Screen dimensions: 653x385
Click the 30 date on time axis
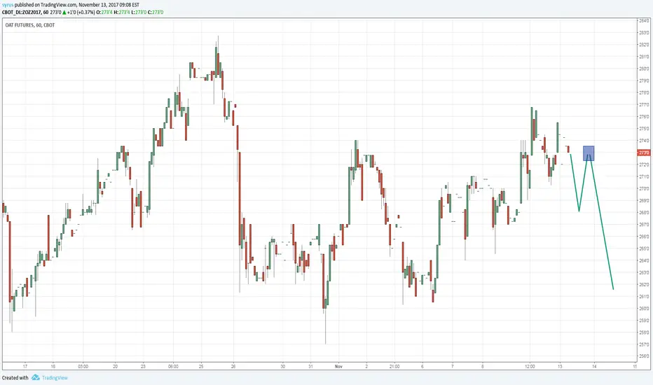coord(283,367)
